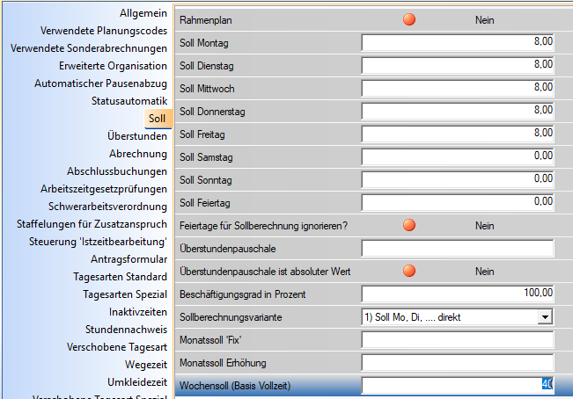Open the Stundennachweis section

click(x=126, y=330)
